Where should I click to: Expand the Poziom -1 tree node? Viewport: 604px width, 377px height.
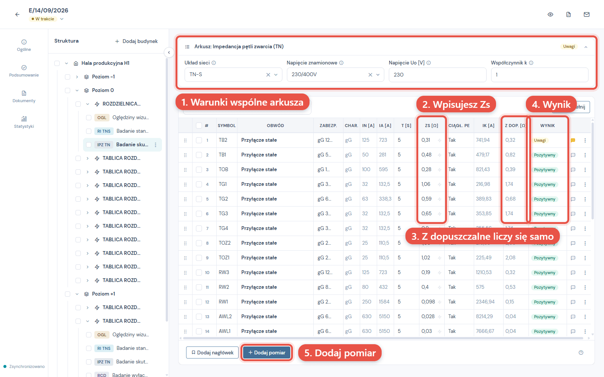[77, 77]
